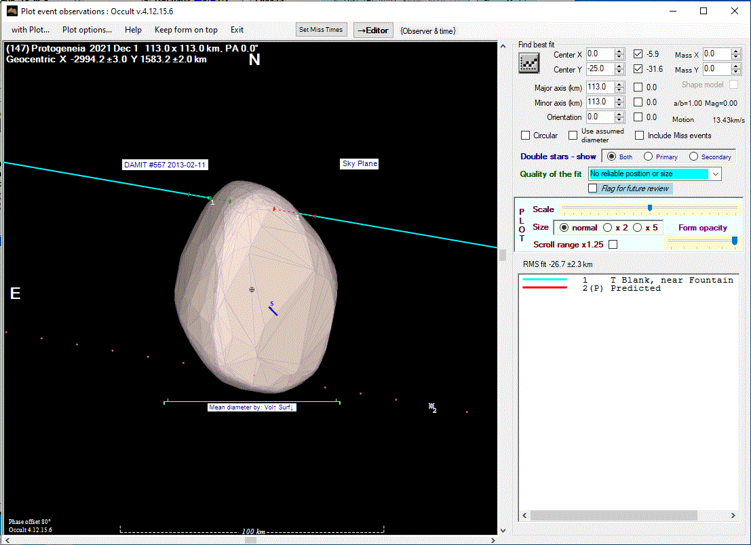
Task: Decrease Minor axis with the down stepper
Action: point(619,105)
